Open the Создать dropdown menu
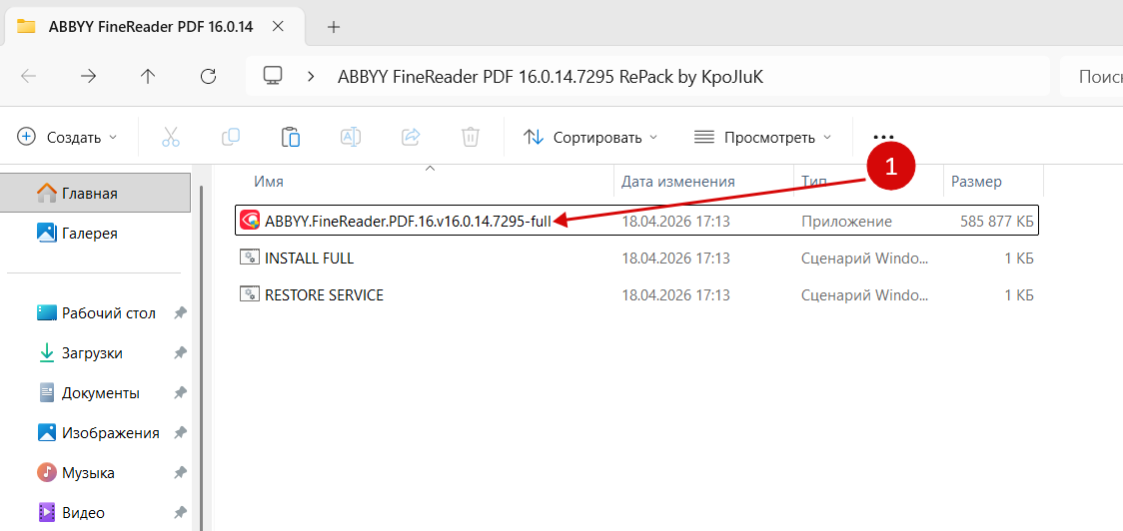This screenshot has height=531, width=1123. pos(67,137)
